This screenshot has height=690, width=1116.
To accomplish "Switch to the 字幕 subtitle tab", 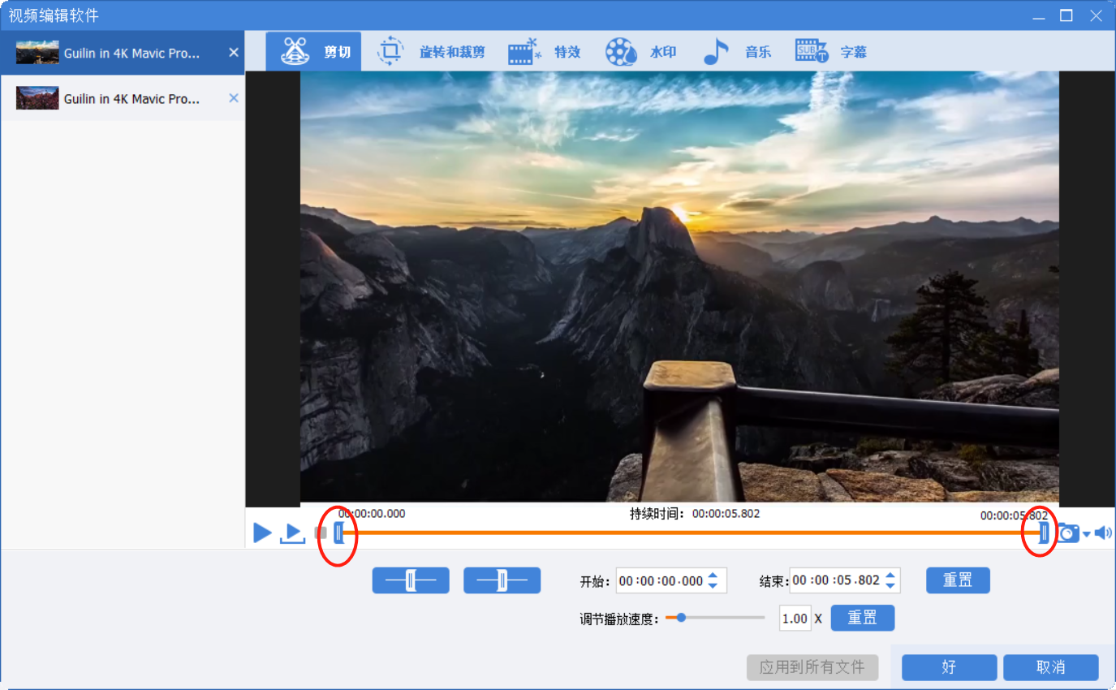I will (831, 52).
